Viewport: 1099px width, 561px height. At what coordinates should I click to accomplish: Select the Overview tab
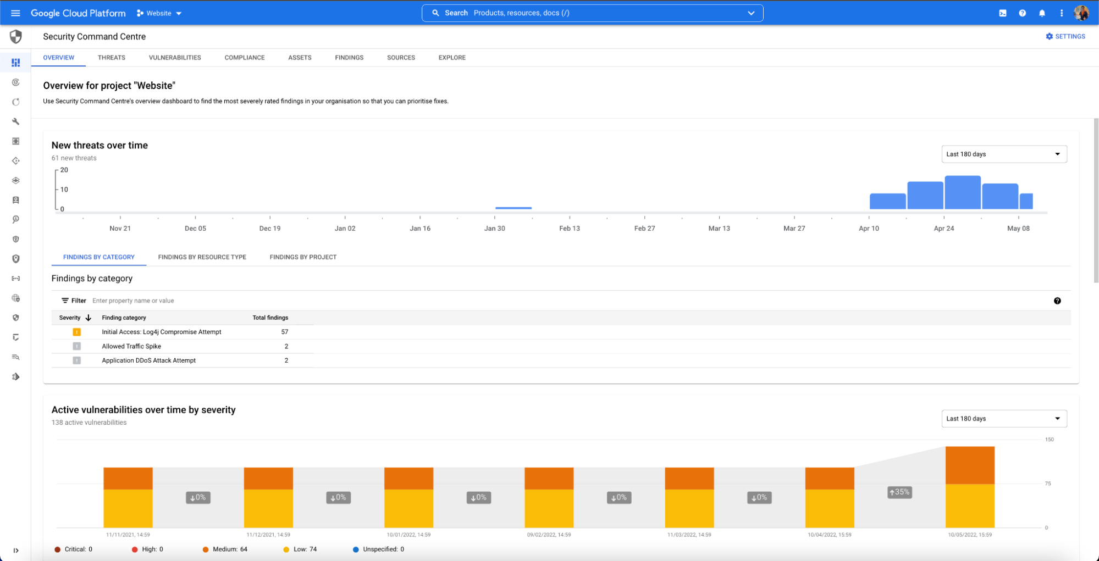click(58, 58)
